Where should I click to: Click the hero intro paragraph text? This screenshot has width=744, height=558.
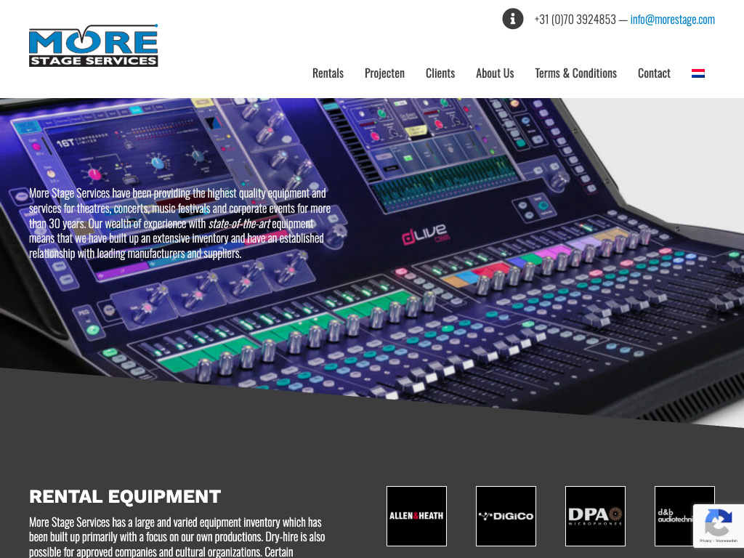click(179, 223)
